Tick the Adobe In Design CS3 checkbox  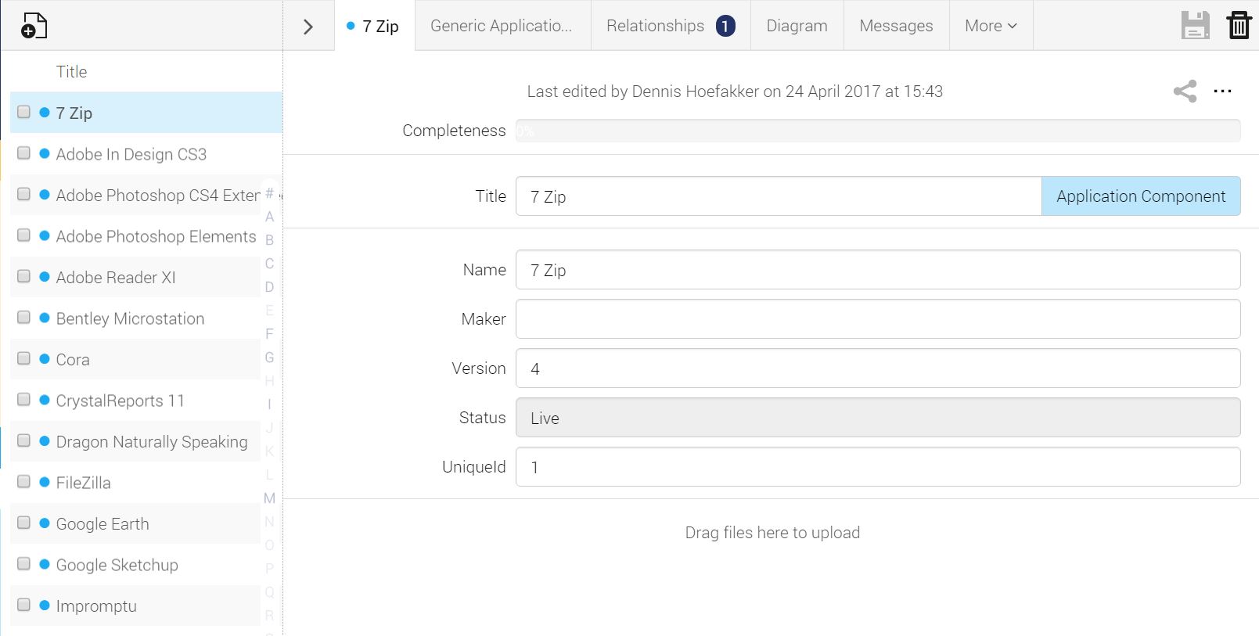pyautogui.click(x=24, y=153)
